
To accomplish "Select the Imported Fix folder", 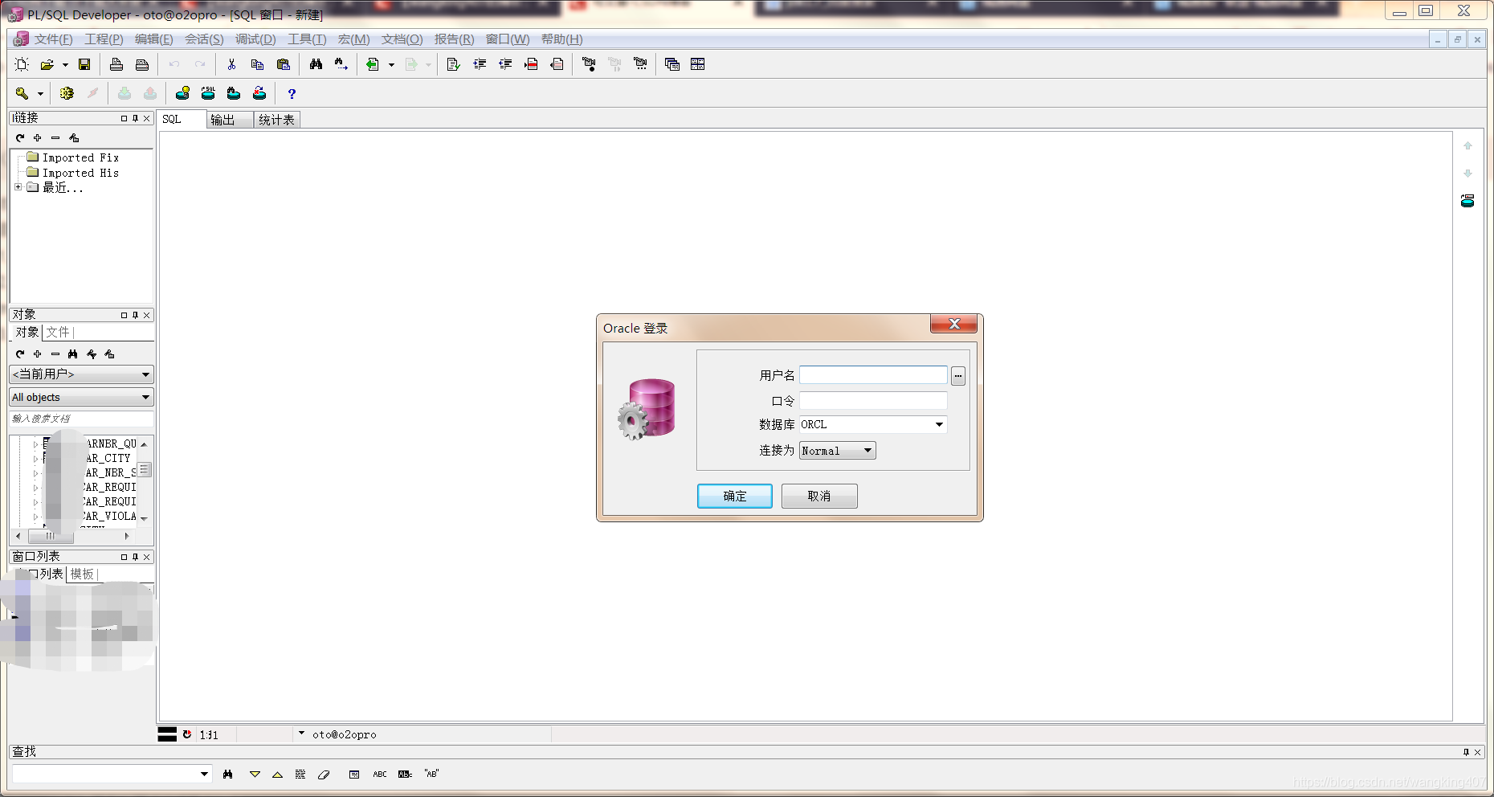I will point(80,157).
